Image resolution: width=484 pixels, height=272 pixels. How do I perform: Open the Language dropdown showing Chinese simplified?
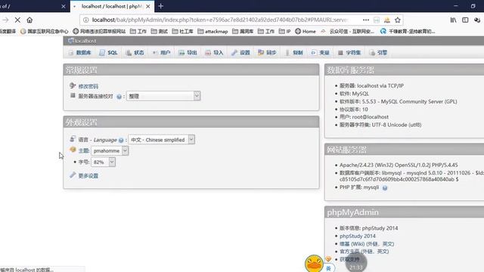[161, 140]
